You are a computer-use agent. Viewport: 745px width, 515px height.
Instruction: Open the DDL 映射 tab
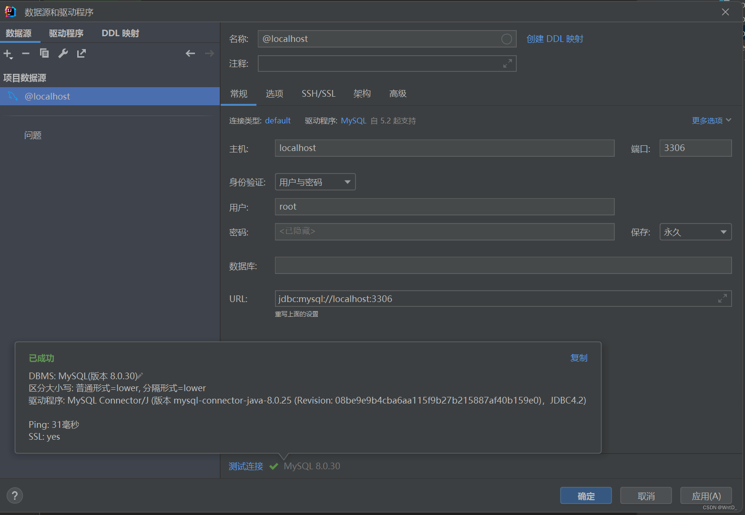(x=121, y=33)
